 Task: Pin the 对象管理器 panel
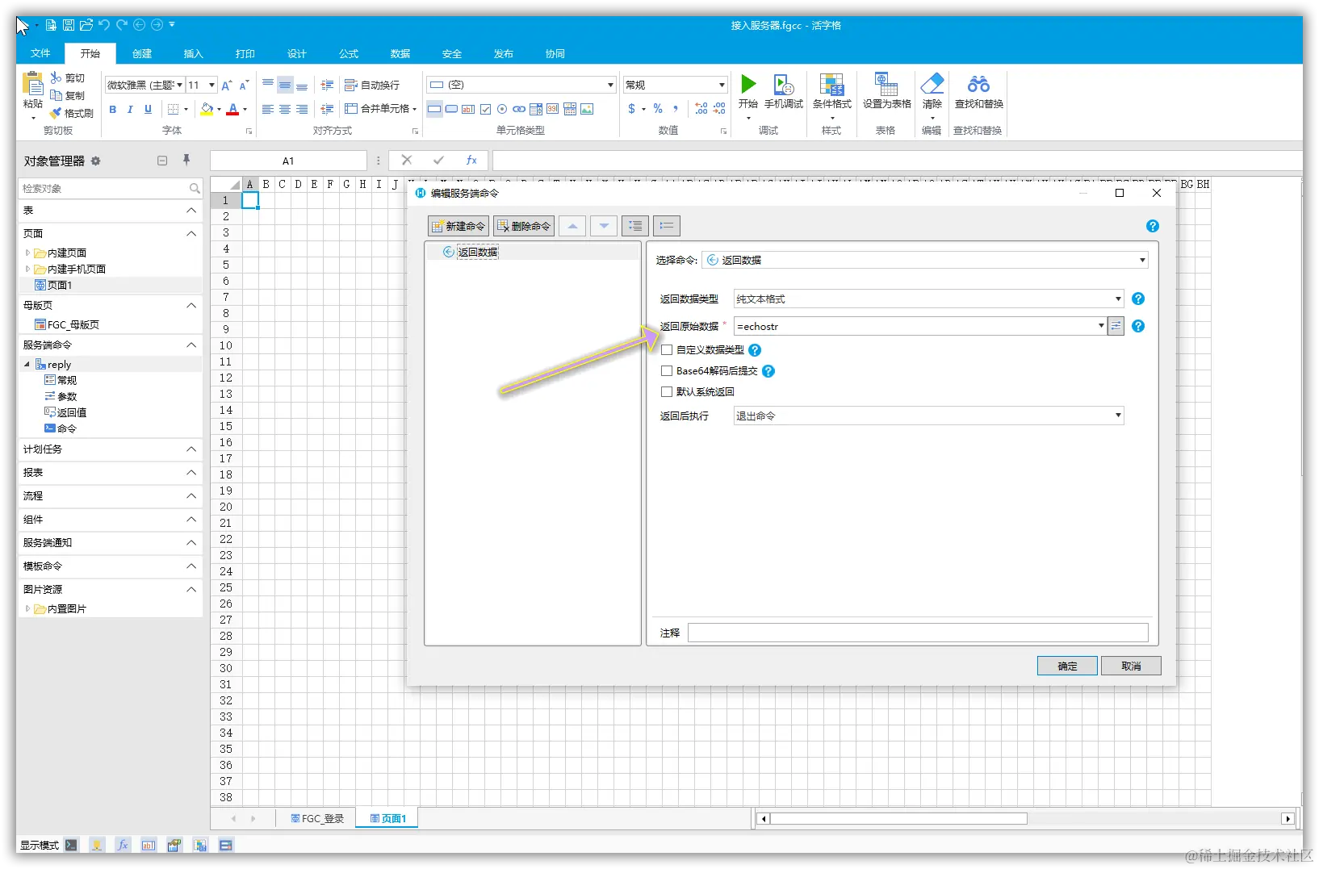pos(186,160)
